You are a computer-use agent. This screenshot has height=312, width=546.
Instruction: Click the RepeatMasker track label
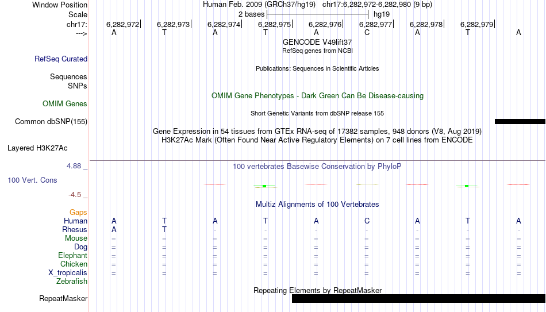[x=63, y=298]
